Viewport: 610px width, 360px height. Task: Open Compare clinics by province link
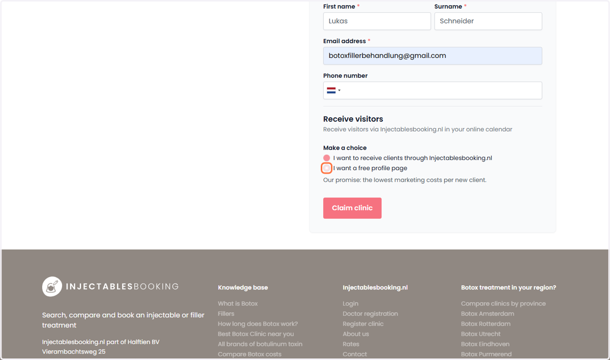[503, 304]
